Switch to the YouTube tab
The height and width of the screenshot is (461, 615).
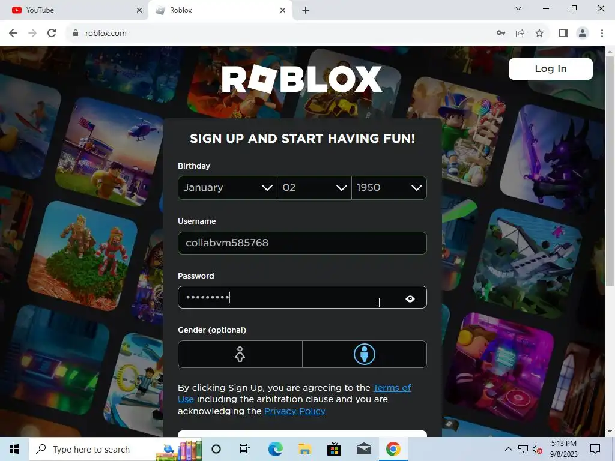click(74, 10)
